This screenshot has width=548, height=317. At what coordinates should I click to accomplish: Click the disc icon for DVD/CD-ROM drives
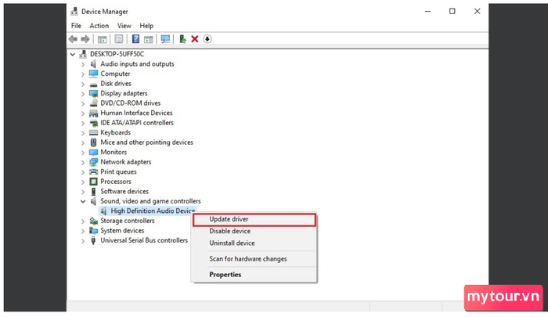pyautogui.click(x=93, y=103)
